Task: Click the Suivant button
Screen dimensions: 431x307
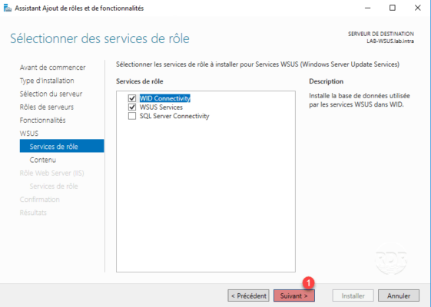Action: point(294,295)
